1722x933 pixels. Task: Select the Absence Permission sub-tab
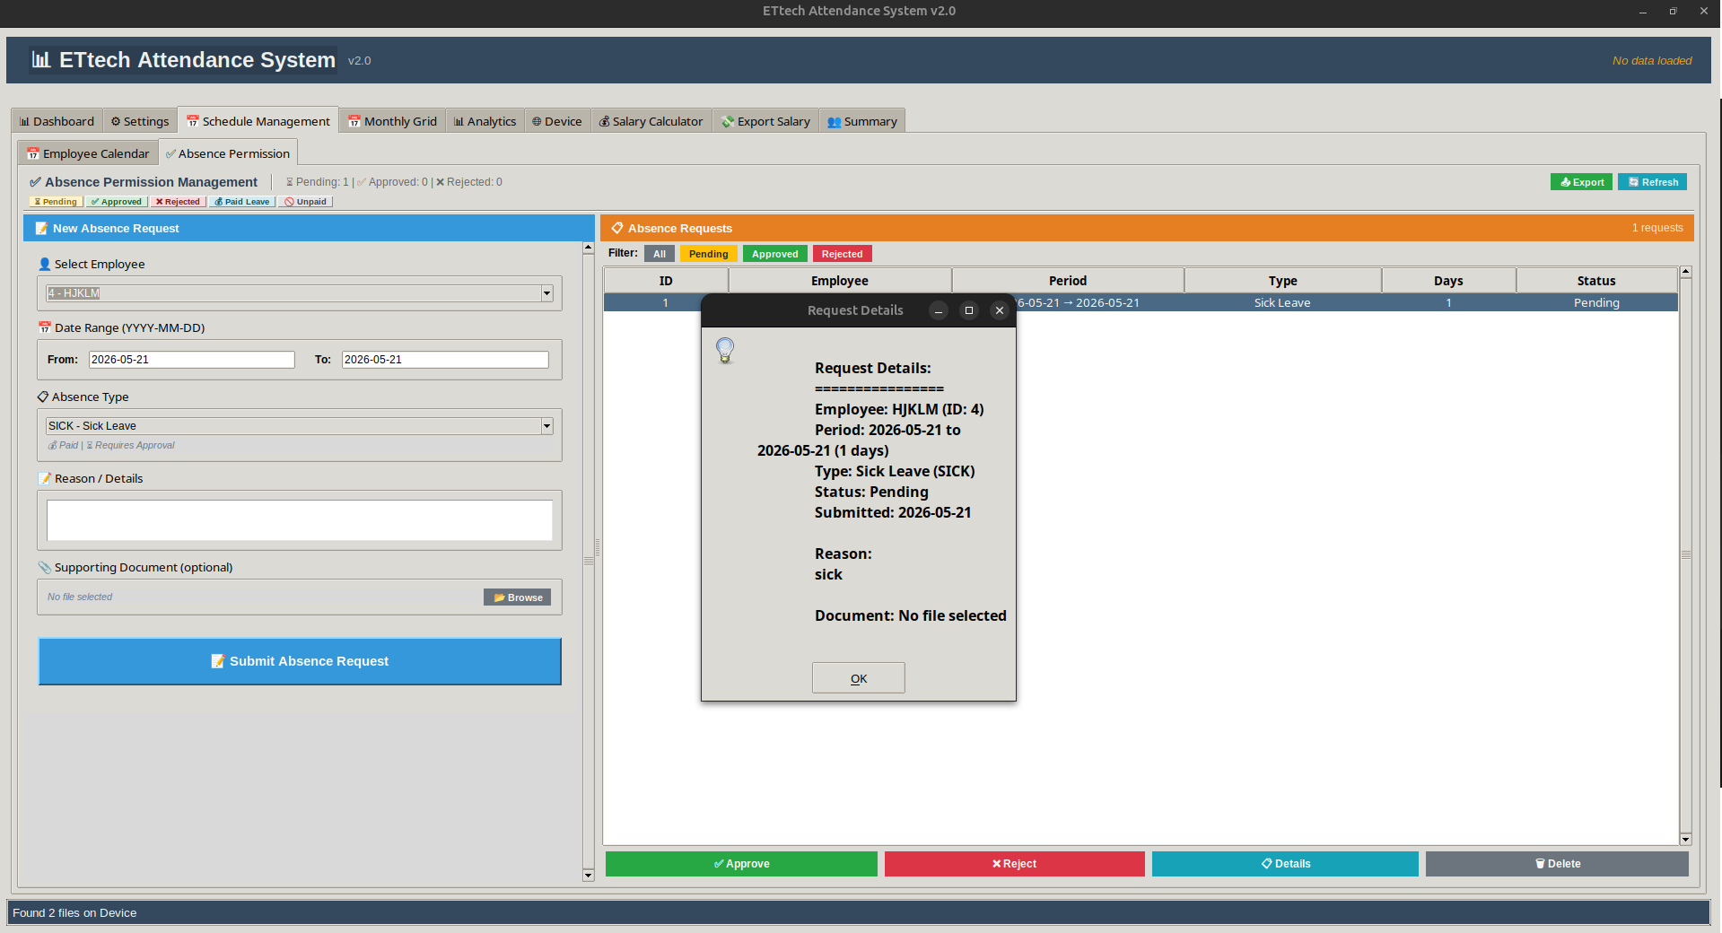228,153
